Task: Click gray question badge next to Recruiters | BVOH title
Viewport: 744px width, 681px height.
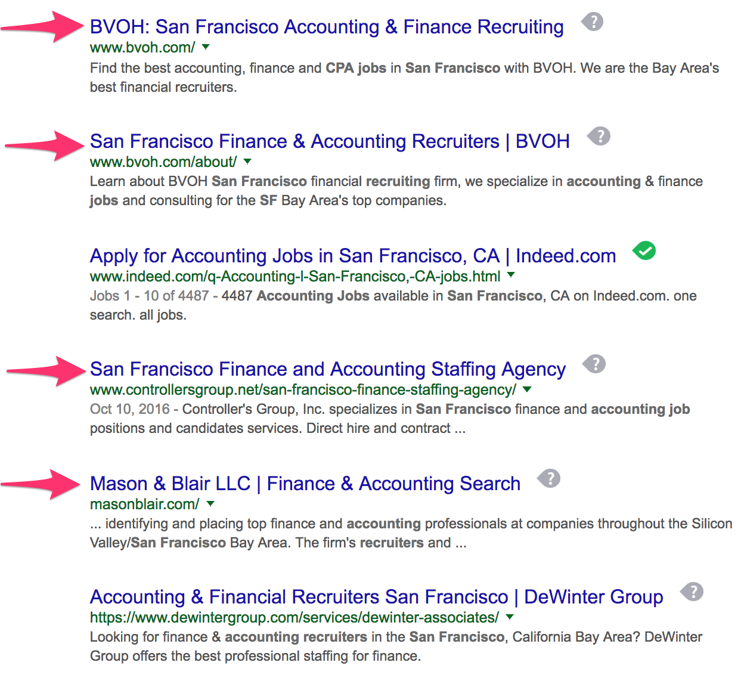Action: pos(599,137)
